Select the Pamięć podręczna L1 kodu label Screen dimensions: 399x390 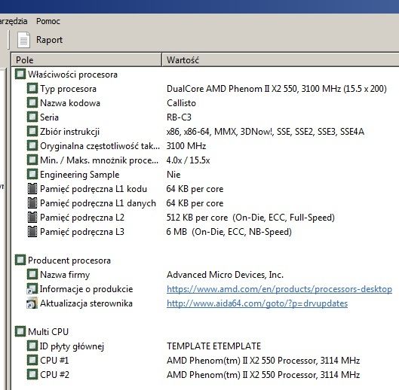(94, 189)
